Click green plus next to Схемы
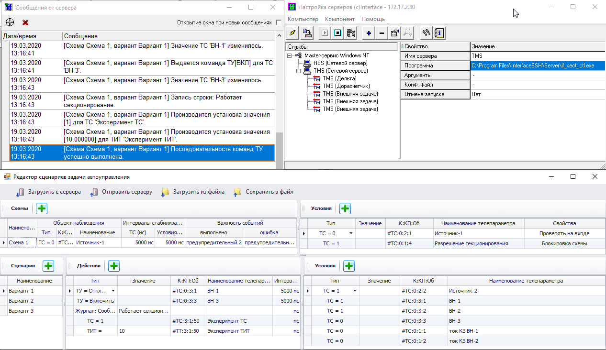The height and width of the screenshot is (350, 606). (42, 208)
